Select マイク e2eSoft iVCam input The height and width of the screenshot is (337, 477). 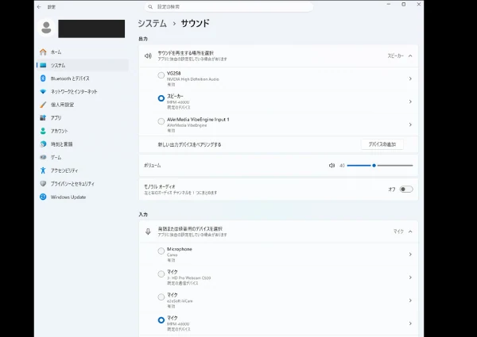[161, 297]
